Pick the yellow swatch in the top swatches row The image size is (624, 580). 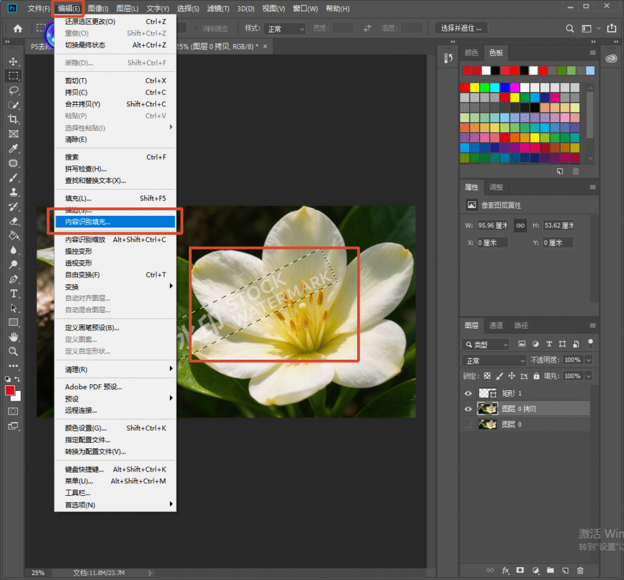pos(475,87)
